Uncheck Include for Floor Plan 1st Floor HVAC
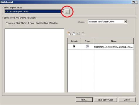Image resolution: width=139 pixels, height=105 pixels. (x=74, y=47)
